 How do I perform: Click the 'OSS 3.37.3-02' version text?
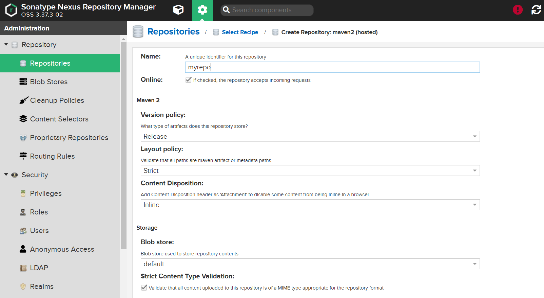tap(42, 15)
